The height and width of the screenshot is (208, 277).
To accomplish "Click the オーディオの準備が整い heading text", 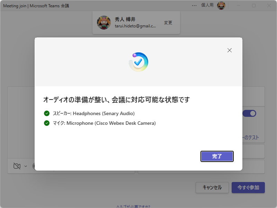I will pos(117,100).
